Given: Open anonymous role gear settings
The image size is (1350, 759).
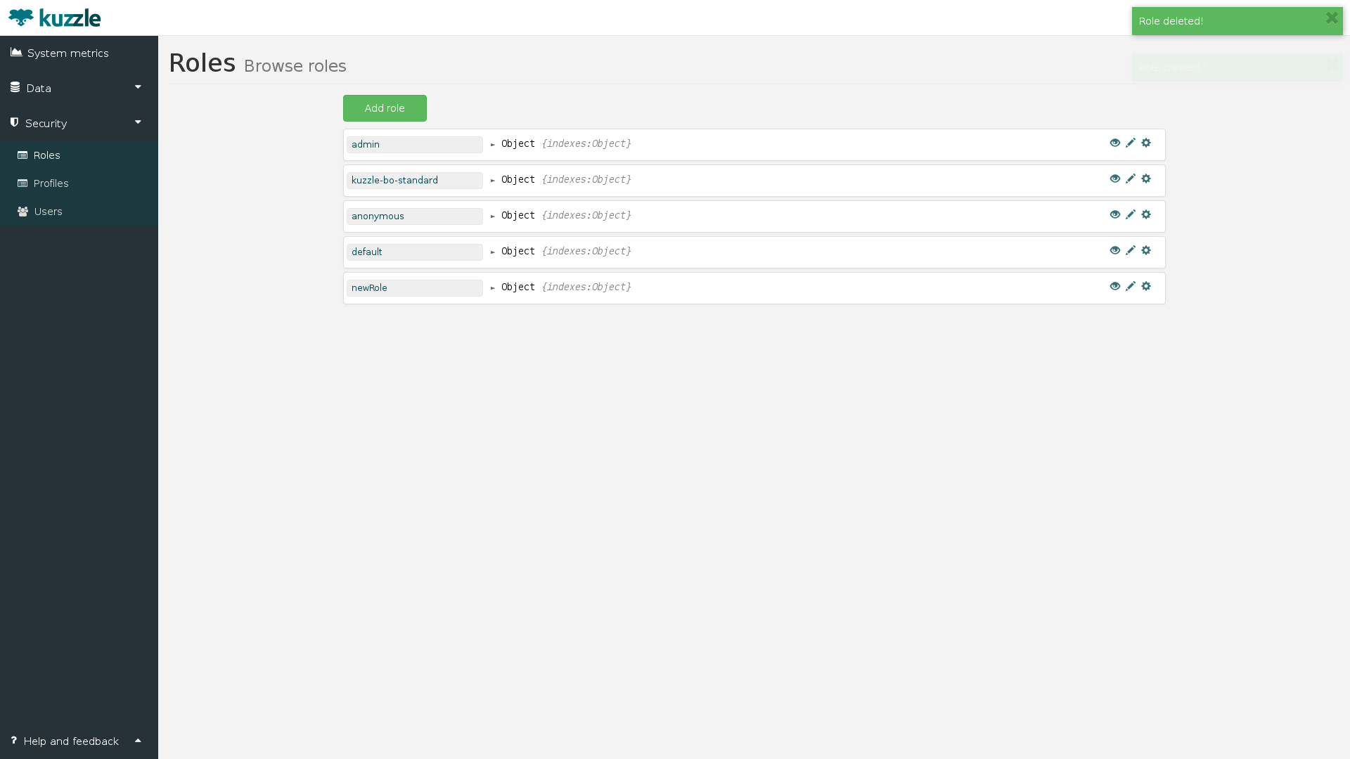Looking at the screenshot, I should [1146, 214].
